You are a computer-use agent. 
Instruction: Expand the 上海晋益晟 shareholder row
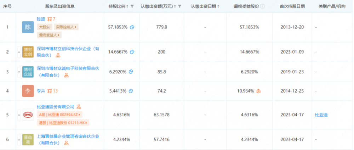19,140
